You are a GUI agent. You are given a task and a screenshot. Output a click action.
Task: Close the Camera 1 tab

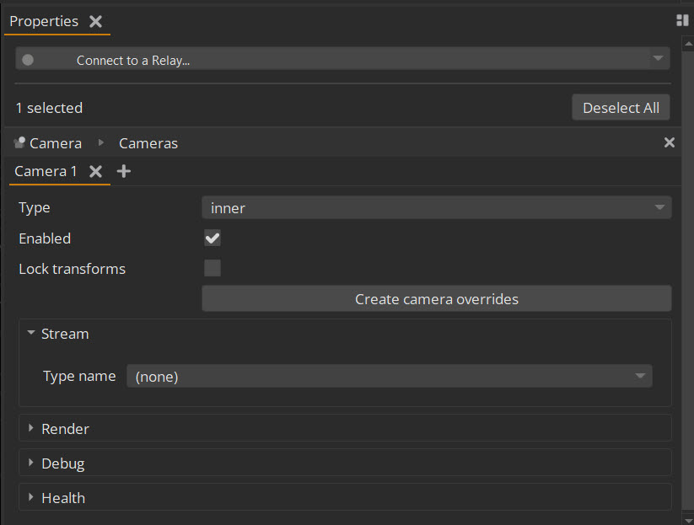click(x=96, y=171)
